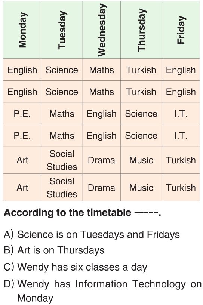Click the first Drama cell on Wednesday

tap(101, 160)
